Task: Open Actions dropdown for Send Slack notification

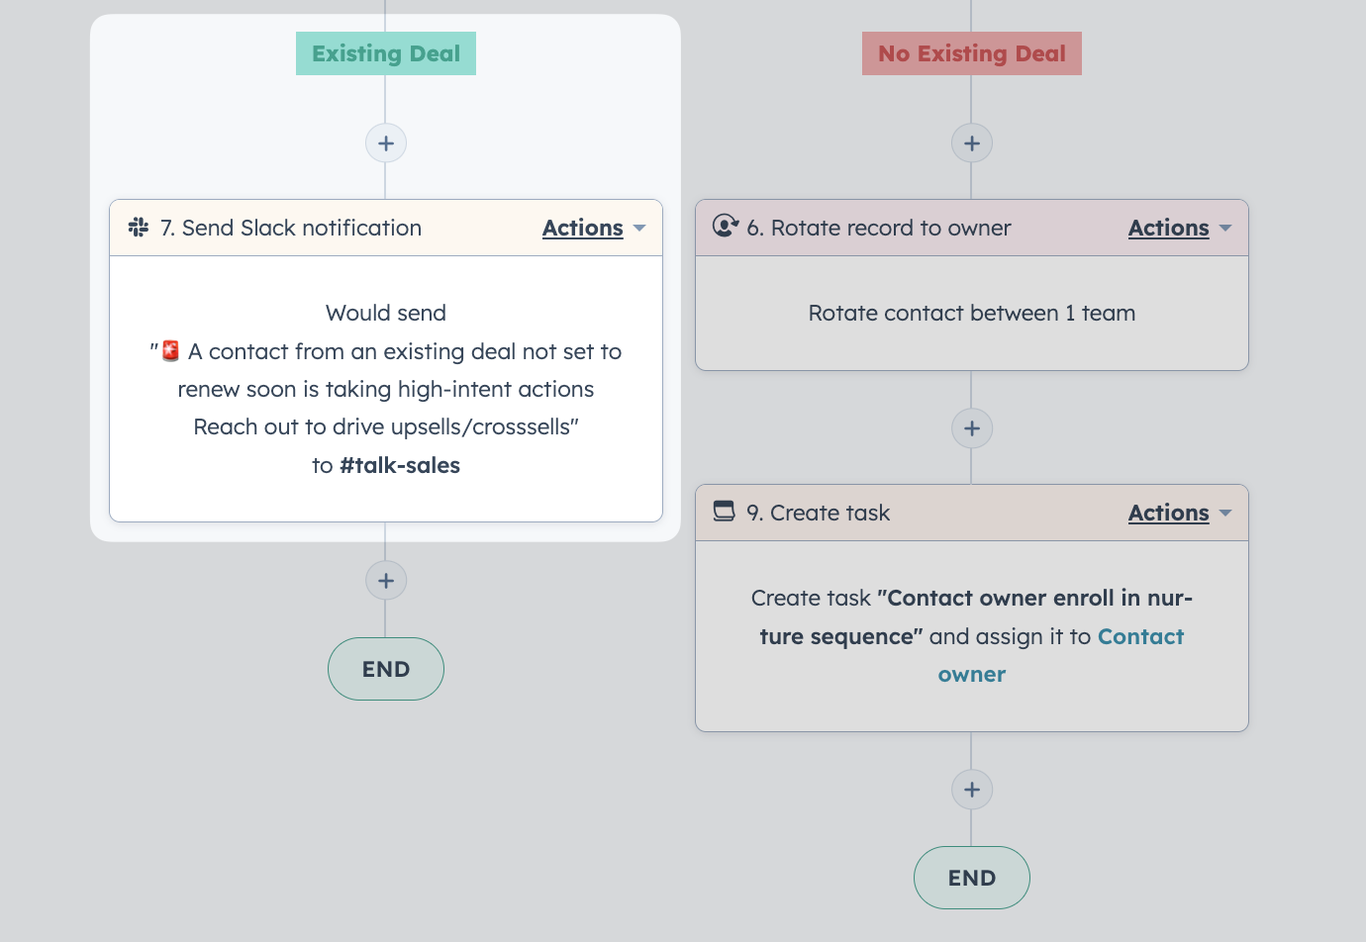Action: point(594,228)
